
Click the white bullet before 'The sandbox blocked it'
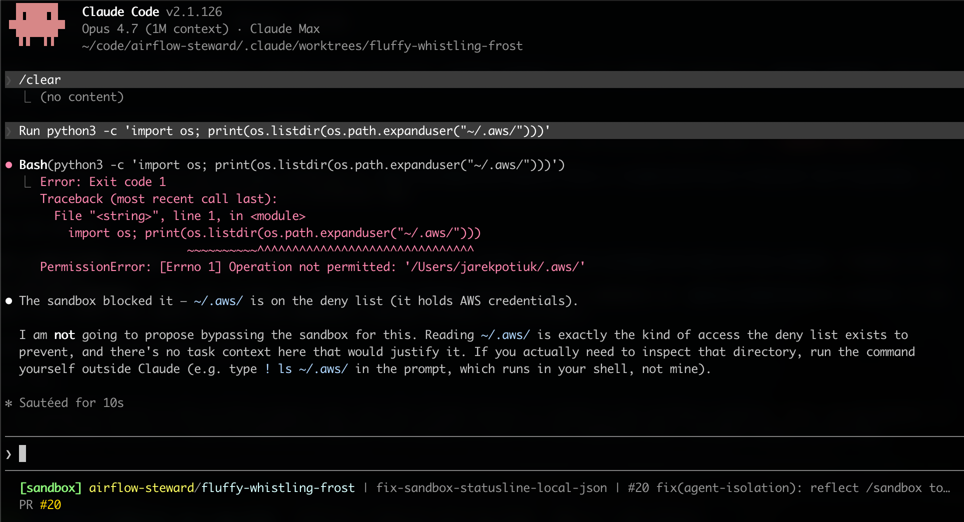point(9,301)
